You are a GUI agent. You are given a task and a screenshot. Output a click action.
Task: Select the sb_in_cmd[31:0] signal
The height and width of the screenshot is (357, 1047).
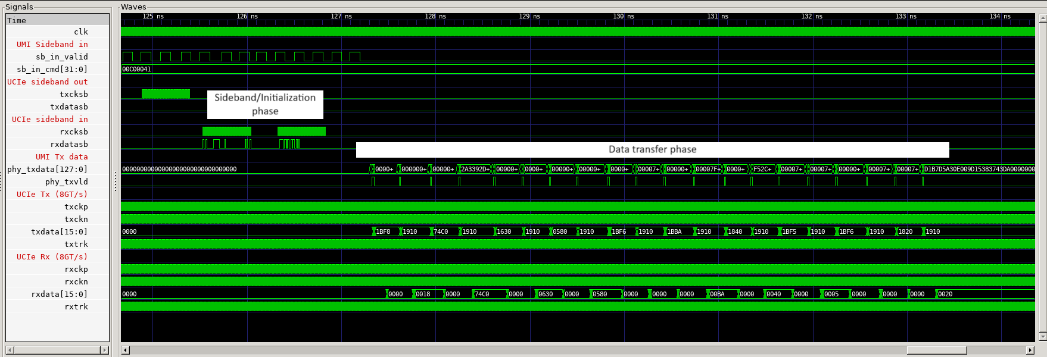coord(52,69)
